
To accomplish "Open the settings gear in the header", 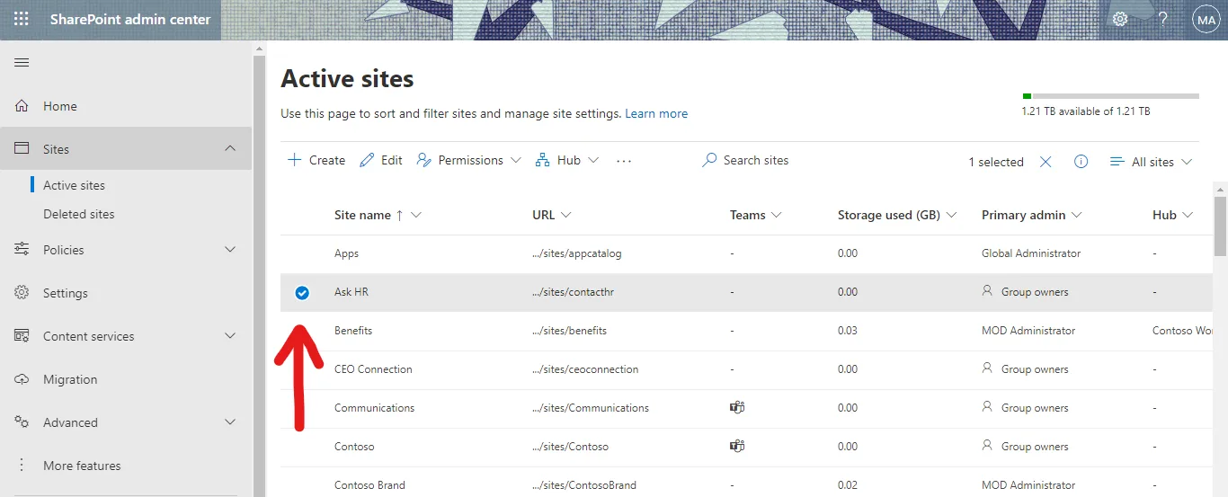I will click(x=1120, y=19).
